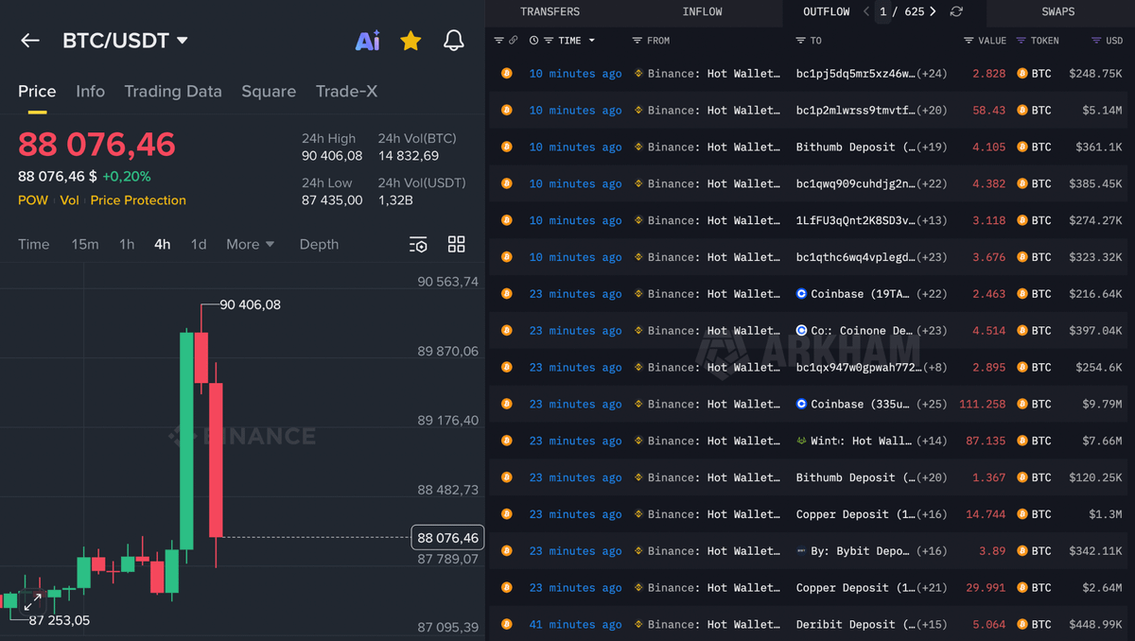The width and height of the screenshot is (1135, 641).
Task: Open the chart layout grid icon
Action: tap(457, 244)
